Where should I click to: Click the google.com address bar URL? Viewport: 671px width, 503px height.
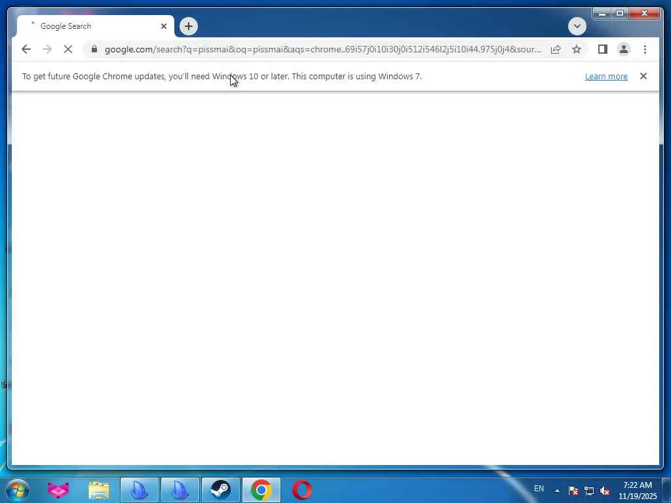(x=322, y=49)
